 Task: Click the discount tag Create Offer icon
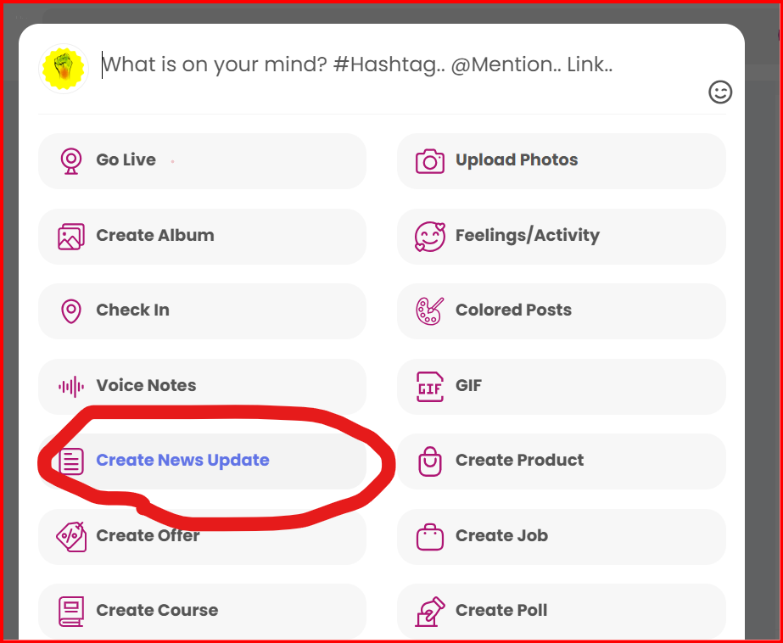(x=71, y=537)
